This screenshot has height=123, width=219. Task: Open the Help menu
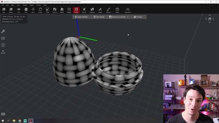point(45,5)
